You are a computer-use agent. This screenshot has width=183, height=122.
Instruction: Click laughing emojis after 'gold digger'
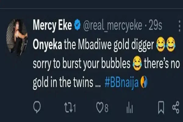click(166, 44)
